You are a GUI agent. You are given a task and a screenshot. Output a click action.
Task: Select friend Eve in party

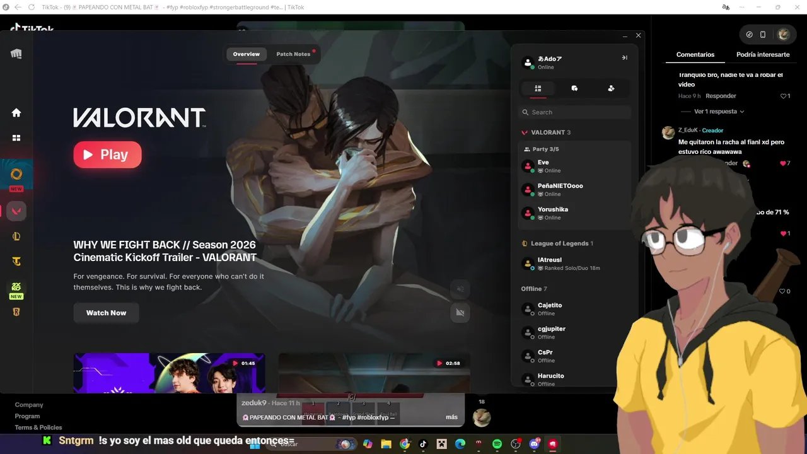pyautogui.click(x=574, y=166)
